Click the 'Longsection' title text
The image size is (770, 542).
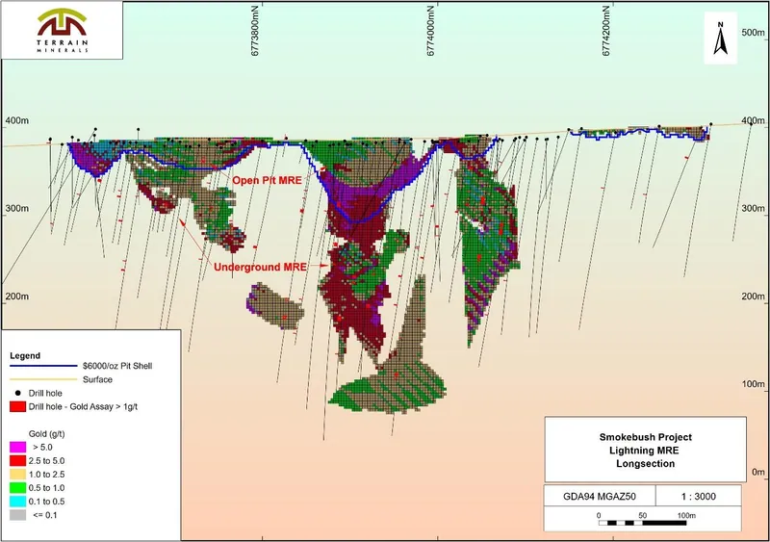(x=645, y=463)
